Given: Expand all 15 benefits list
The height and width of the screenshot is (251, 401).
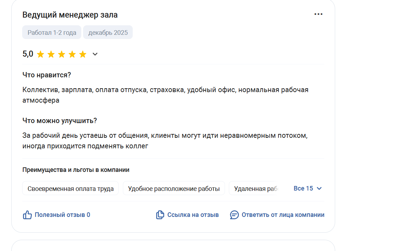Looking at the screenshot, I should click(x=303, y=188).
